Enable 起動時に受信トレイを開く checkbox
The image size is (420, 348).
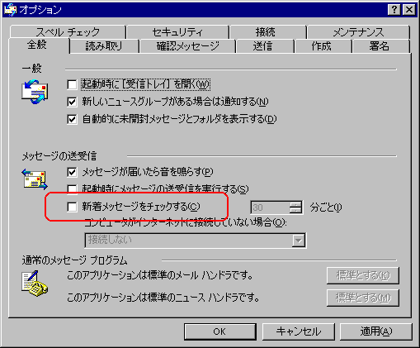[72, 84]
